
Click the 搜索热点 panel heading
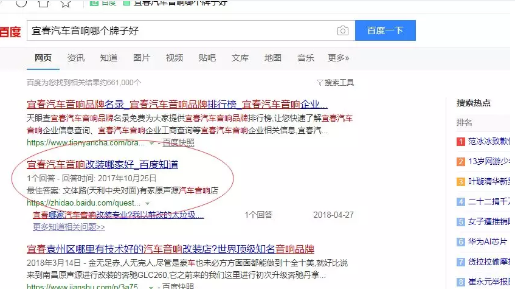coord(473,103)
